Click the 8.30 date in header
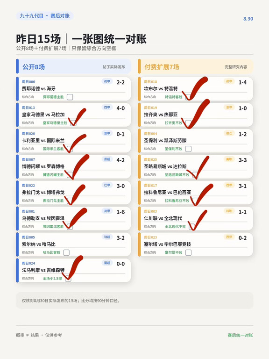Image resolution: width=269 pixels, height=359 pixels. click(x=248, y=19)
